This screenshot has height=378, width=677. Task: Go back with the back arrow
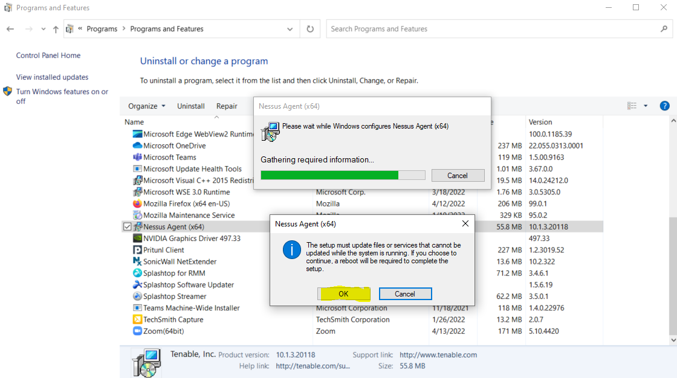pos(10,29)
